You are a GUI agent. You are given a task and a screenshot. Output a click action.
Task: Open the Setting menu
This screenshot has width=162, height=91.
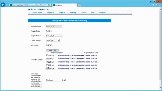73,13
